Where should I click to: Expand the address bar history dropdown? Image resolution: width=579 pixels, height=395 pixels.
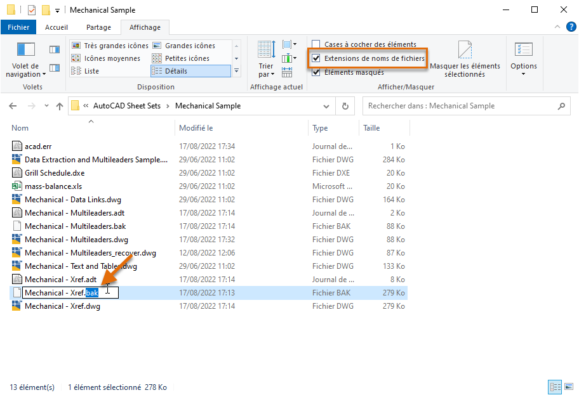326,107
